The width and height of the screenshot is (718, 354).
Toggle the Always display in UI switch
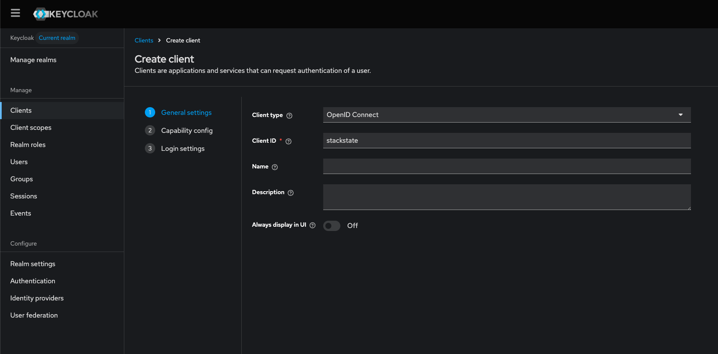coord(332,225)
